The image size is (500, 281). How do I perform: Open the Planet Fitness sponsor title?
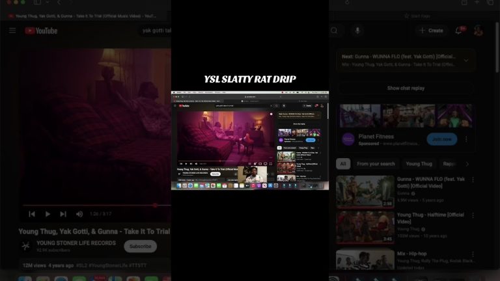pos(376,137)
